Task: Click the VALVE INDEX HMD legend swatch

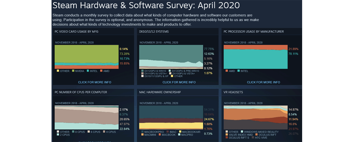Action: [227, 134]
